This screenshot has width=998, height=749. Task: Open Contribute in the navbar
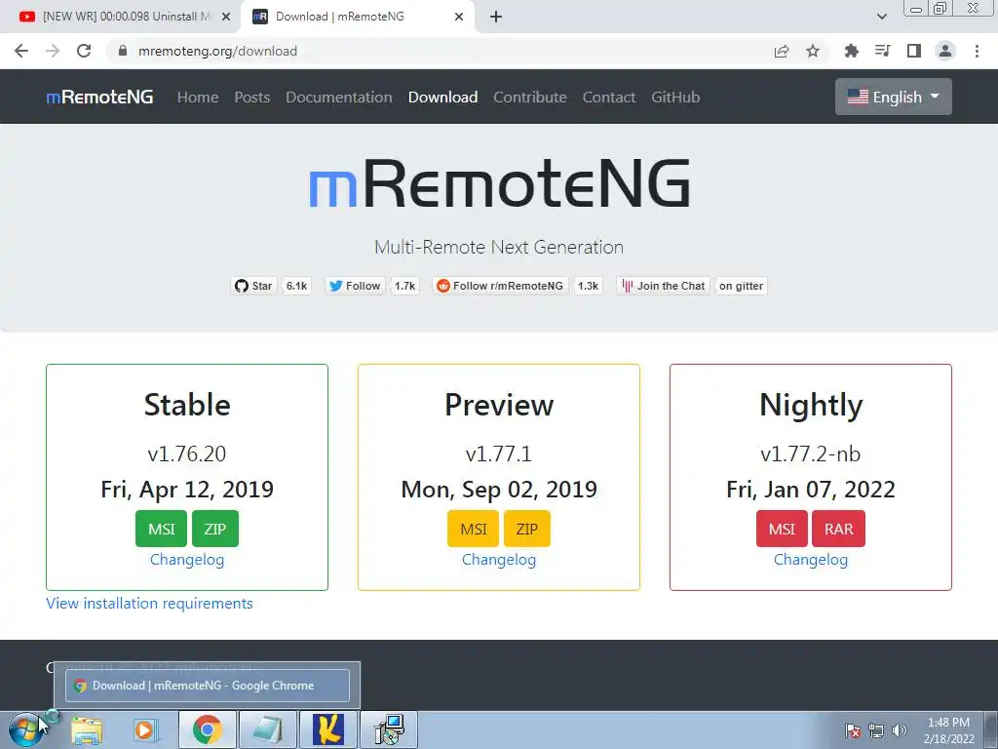[530, 97]
